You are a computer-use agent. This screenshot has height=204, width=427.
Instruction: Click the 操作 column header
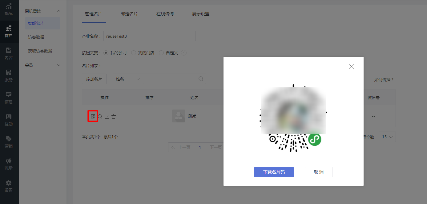pyautogui.click(x=104, y=98)
